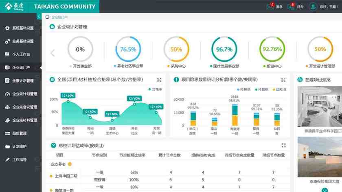Viewport: 342px width, 192px height.
Task: Open the 待办 to-do icon
Action: tap(290, 6)
